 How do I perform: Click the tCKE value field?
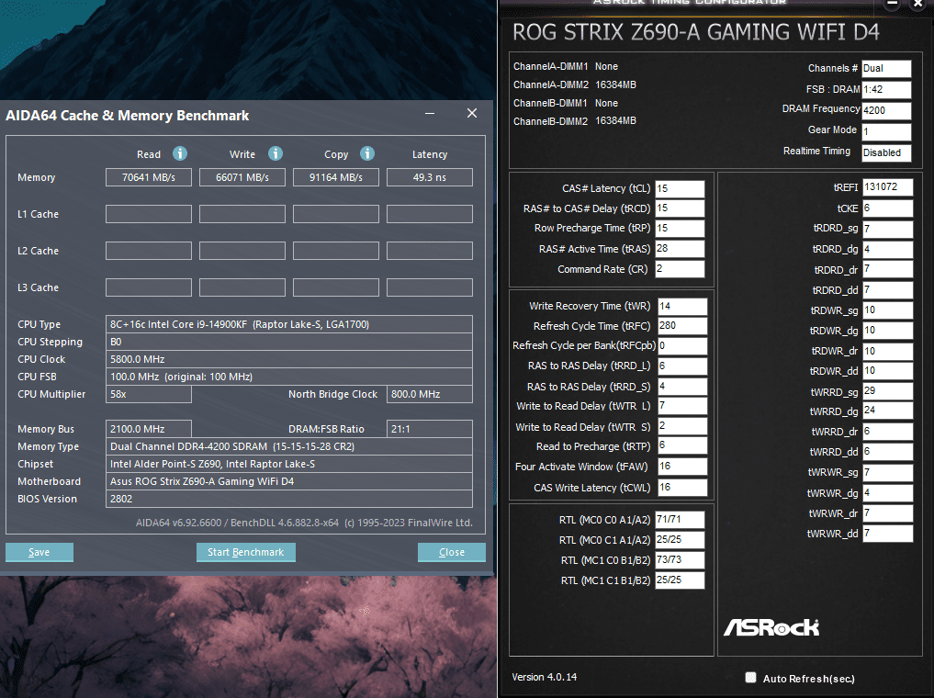pyautogui.click(x=887, y=208)
